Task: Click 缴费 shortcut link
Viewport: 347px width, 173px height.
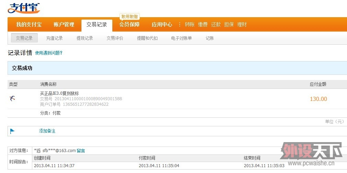Action: (203, 24)
